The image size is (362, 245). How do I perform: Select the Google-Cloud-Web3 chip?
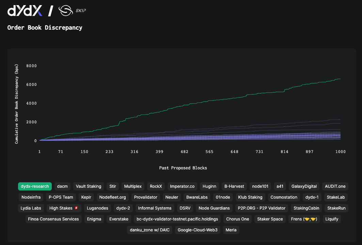pos(198,230)
